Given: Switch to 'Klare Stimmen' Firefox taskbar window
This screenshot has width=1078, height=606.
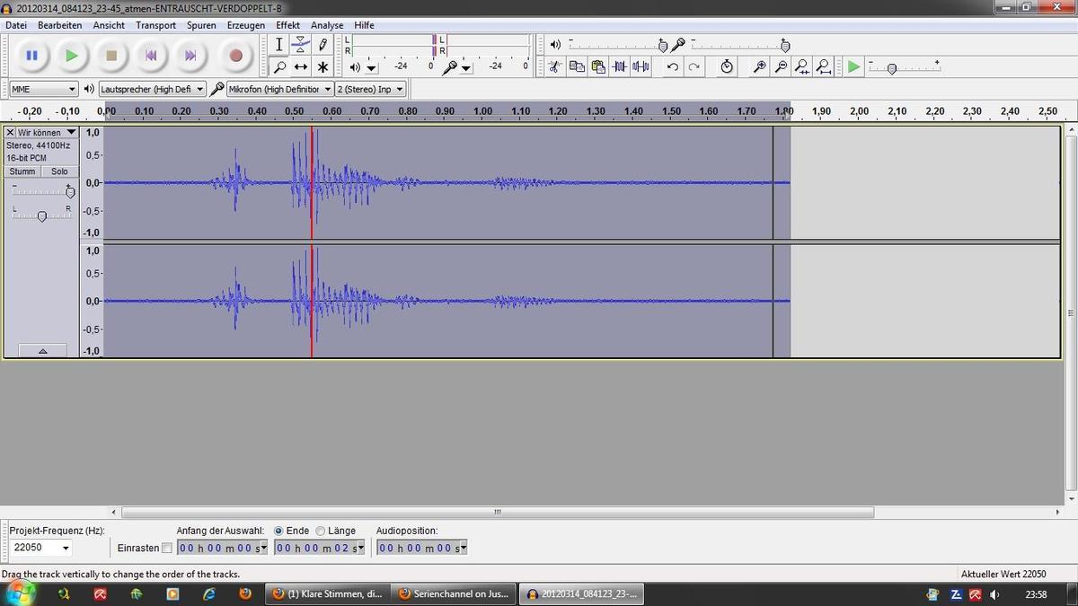Looking at the screenshot, I should coord(329,593).
